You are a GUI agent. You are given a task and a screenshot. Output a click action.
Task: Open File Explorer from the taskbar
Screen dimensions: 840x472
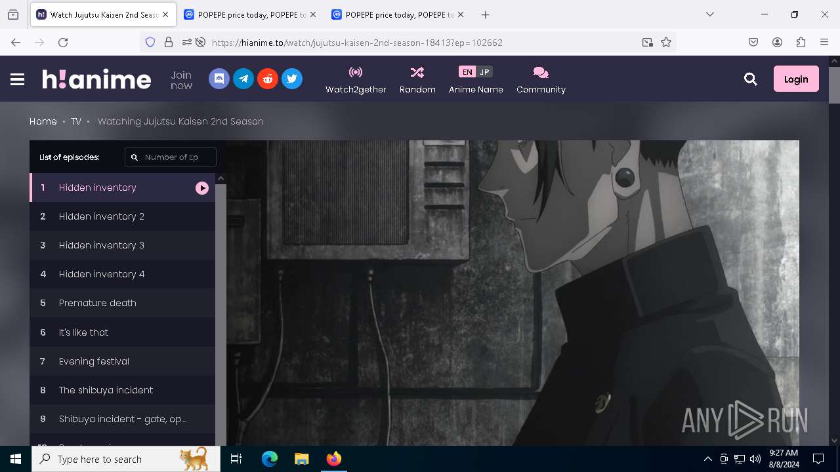tap(301, 459)
